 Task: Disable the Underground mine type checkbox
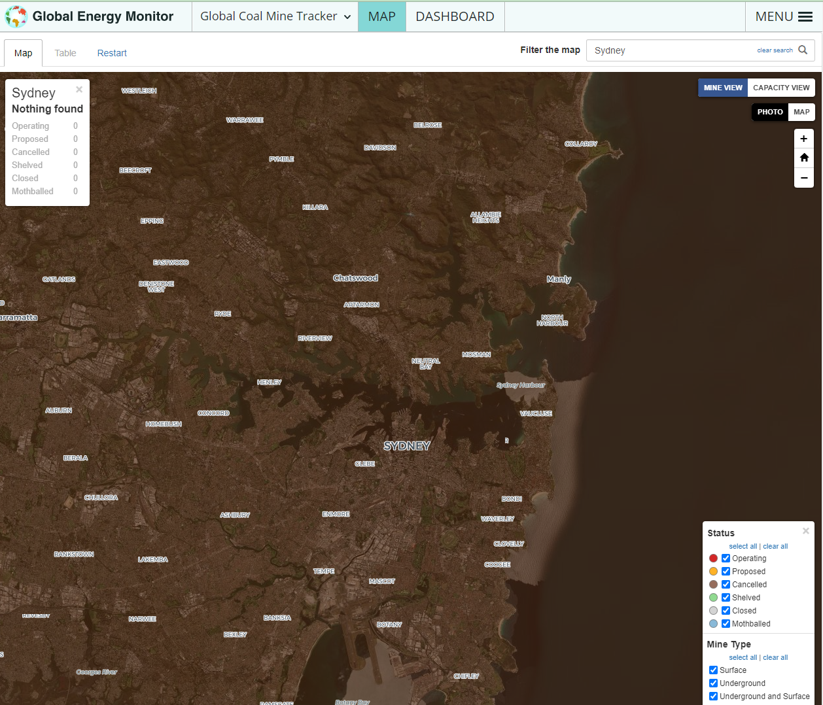(713, 683)
